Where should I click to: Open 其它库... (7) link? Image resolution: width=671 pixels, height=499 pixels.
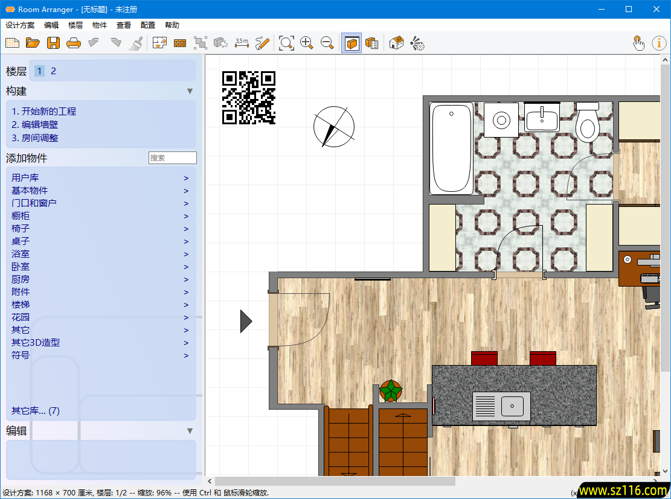tap(36, 411)
